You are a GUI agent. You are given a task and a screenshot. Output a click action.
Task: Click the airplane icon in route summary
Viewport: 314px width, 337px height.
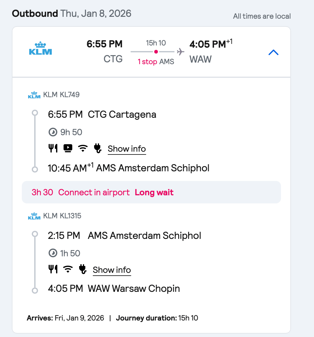pos(181,52)
